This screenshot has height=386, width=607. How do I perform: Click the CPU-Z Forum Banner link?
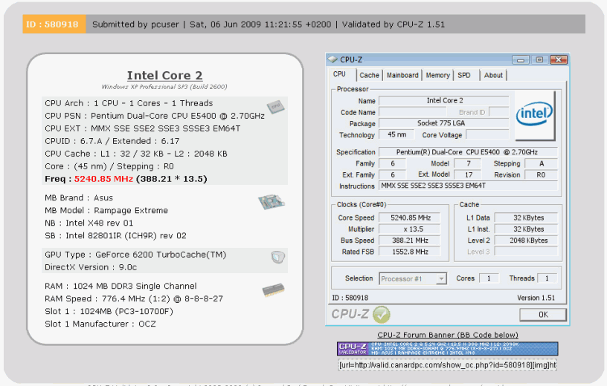[x=448, y=335]
